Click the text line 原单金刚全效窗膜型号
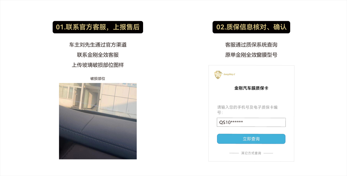 coord(251,55)
